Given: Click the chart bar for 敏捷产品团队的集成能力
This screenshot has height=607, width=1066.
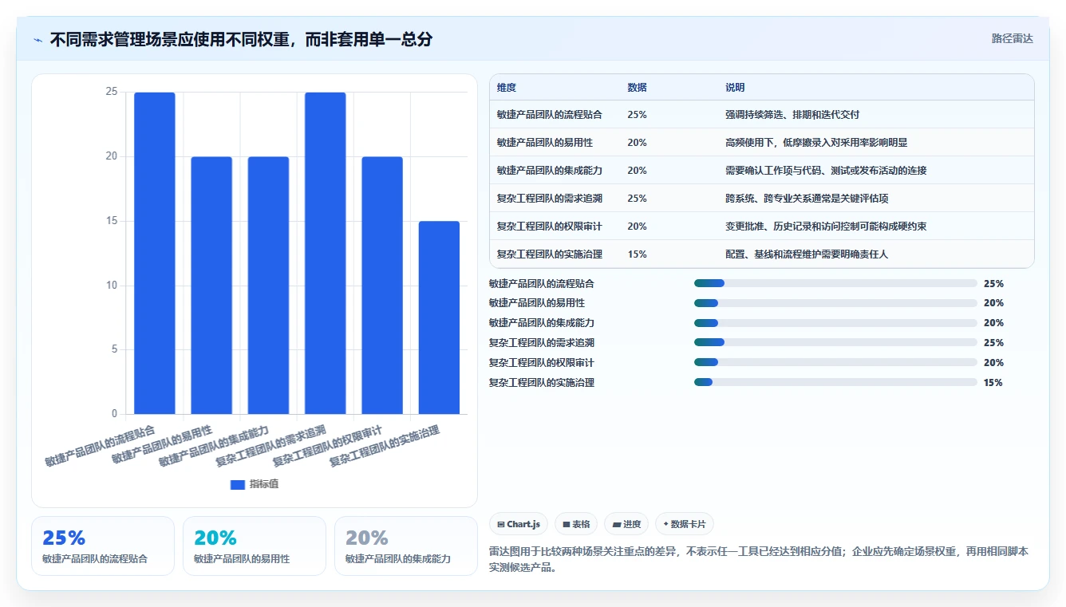Looking at the screenshot, I should click(x=268, y=286).
